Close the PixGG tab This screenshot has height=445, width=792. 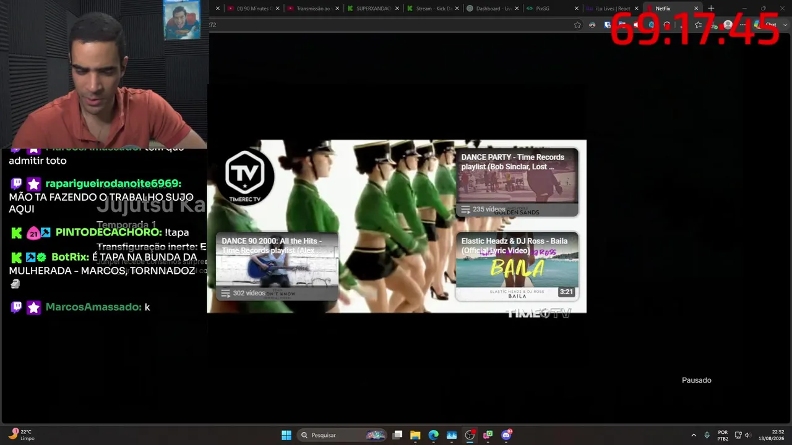click(x=577, y=9)
